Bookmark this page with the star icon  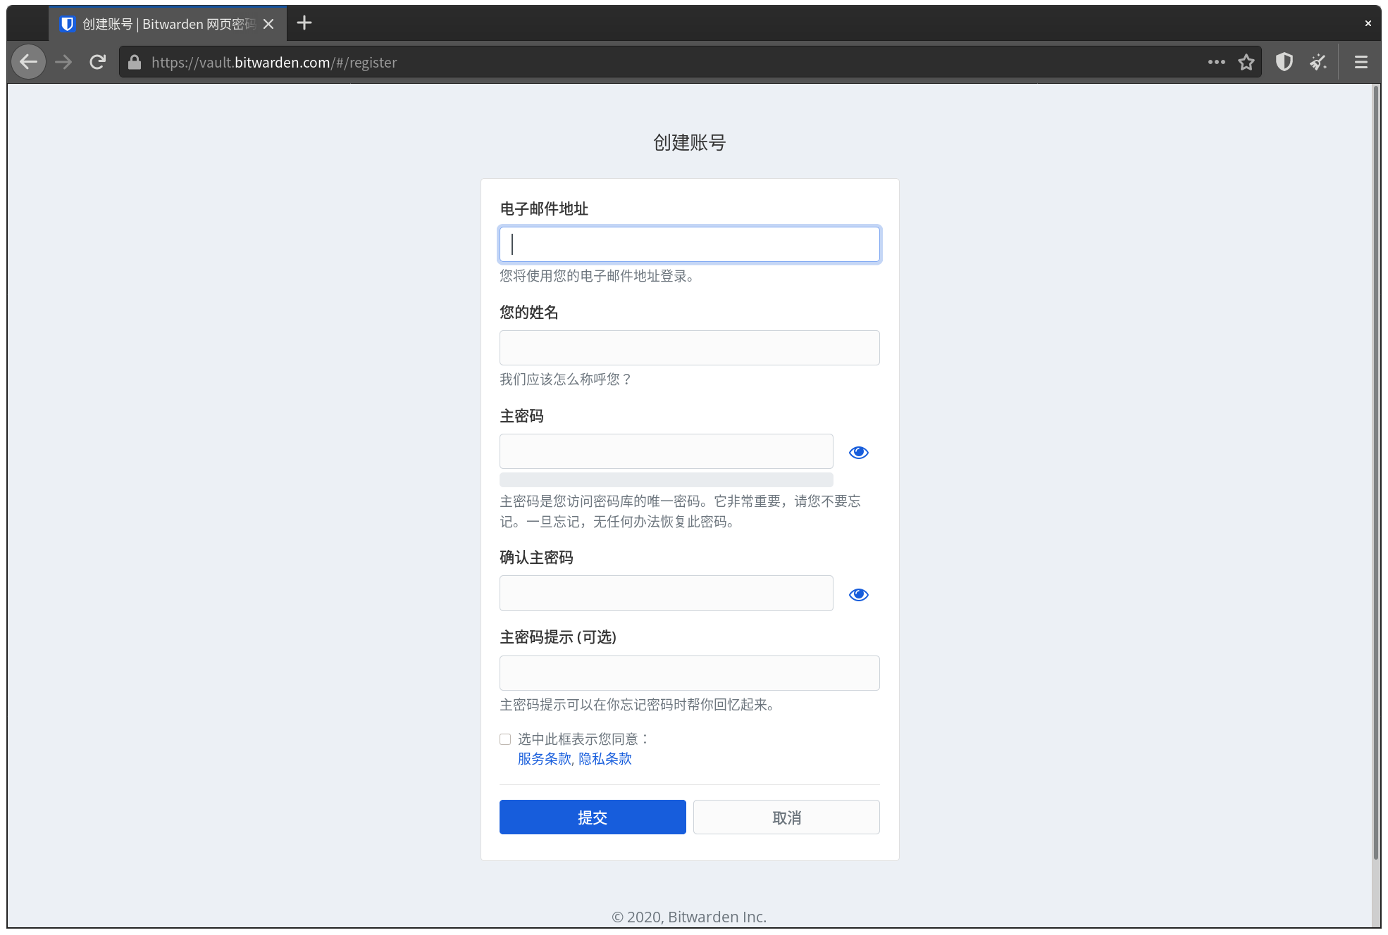[x=1246, y=62]
